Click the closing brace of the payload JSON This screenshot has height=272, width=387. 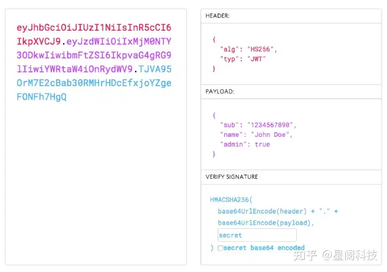point(214,154)
